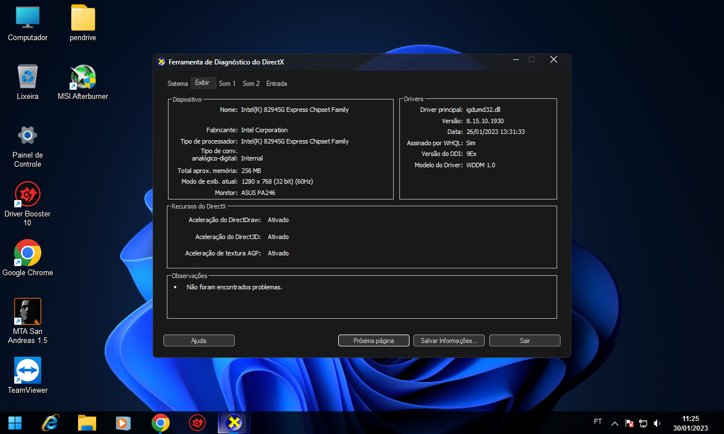
Task: Open File Explorer from taskbar
Action: pyautogui.click(x=87, y=423)
